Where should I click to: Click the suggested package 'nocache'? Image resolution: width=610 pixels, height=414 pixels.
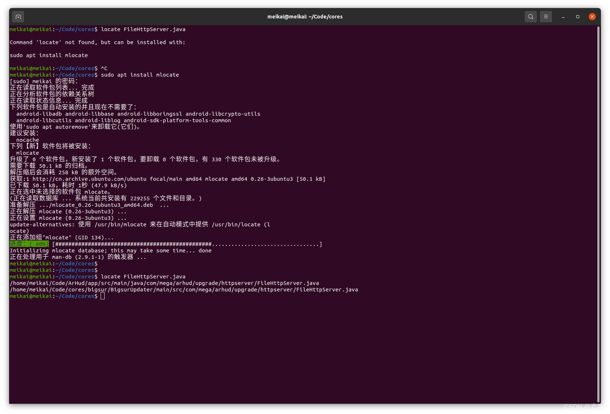(27, 140)
